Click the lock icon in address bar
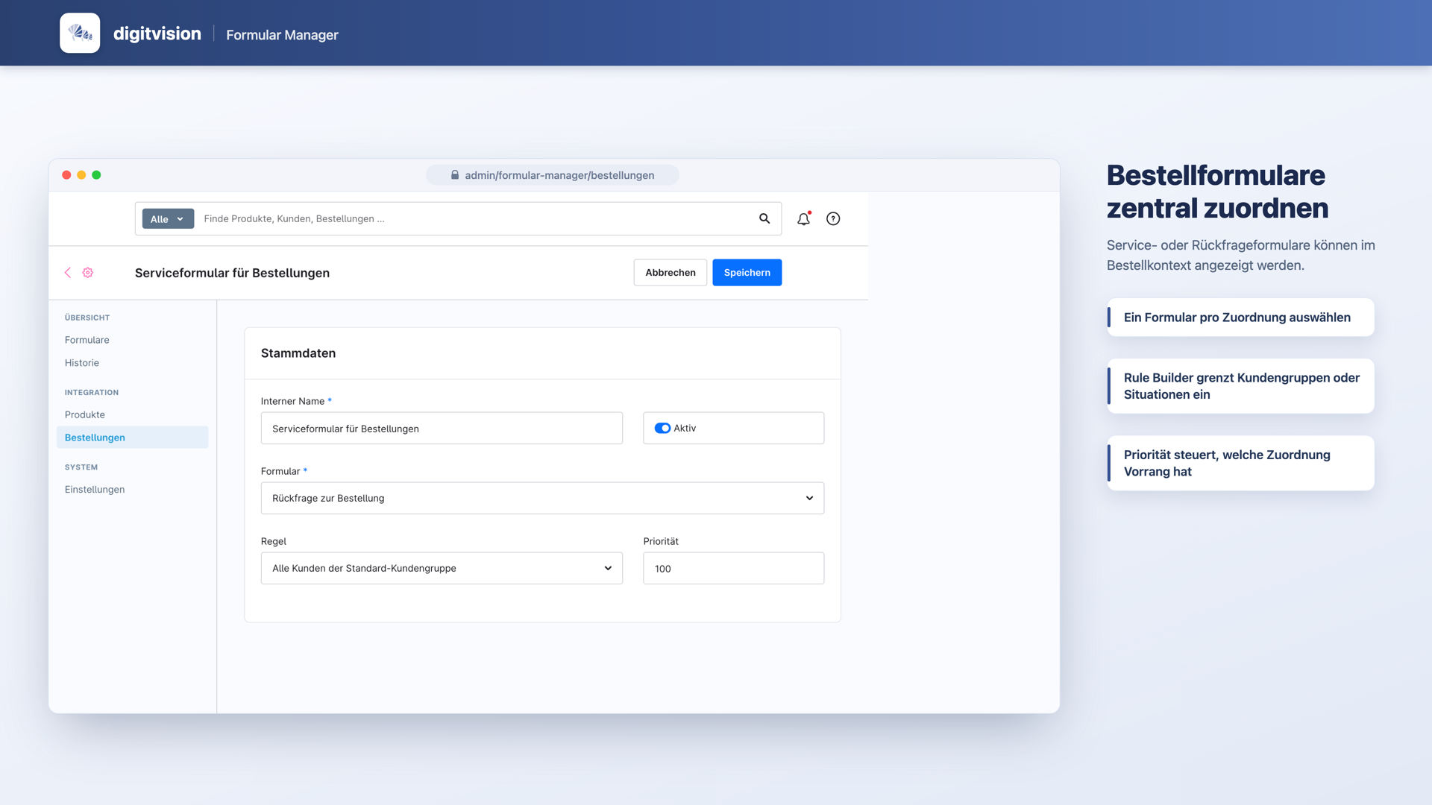1432x805 pixels. click(x=455, y=175)
